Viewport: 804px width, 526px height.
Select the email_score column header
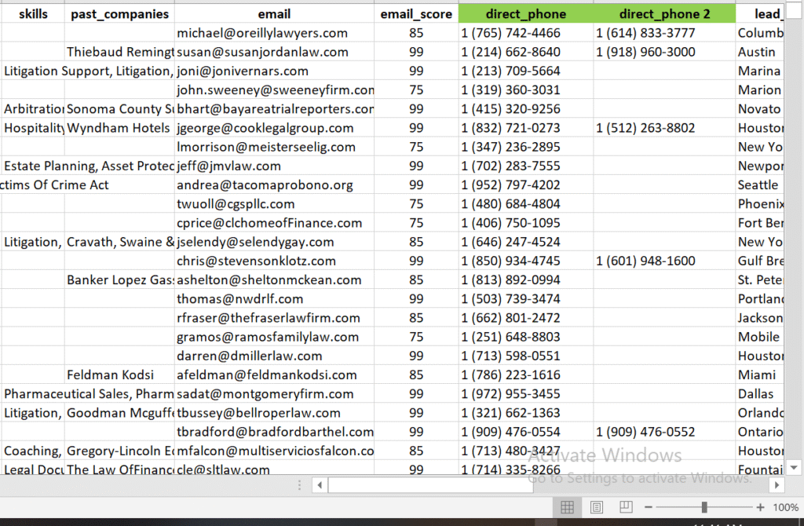tap(416, 14)
